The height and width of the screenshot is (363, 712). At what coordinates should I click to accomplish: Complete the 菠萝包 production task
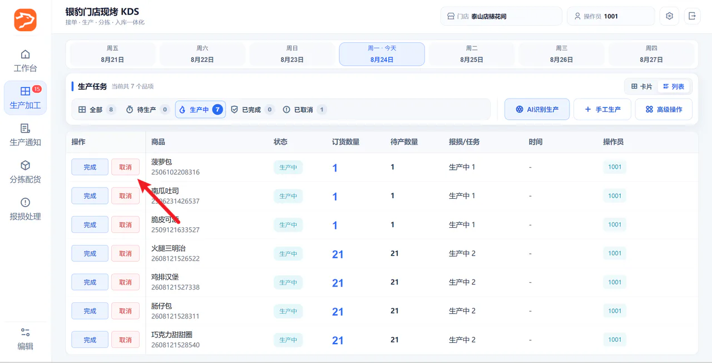[90, 167]
